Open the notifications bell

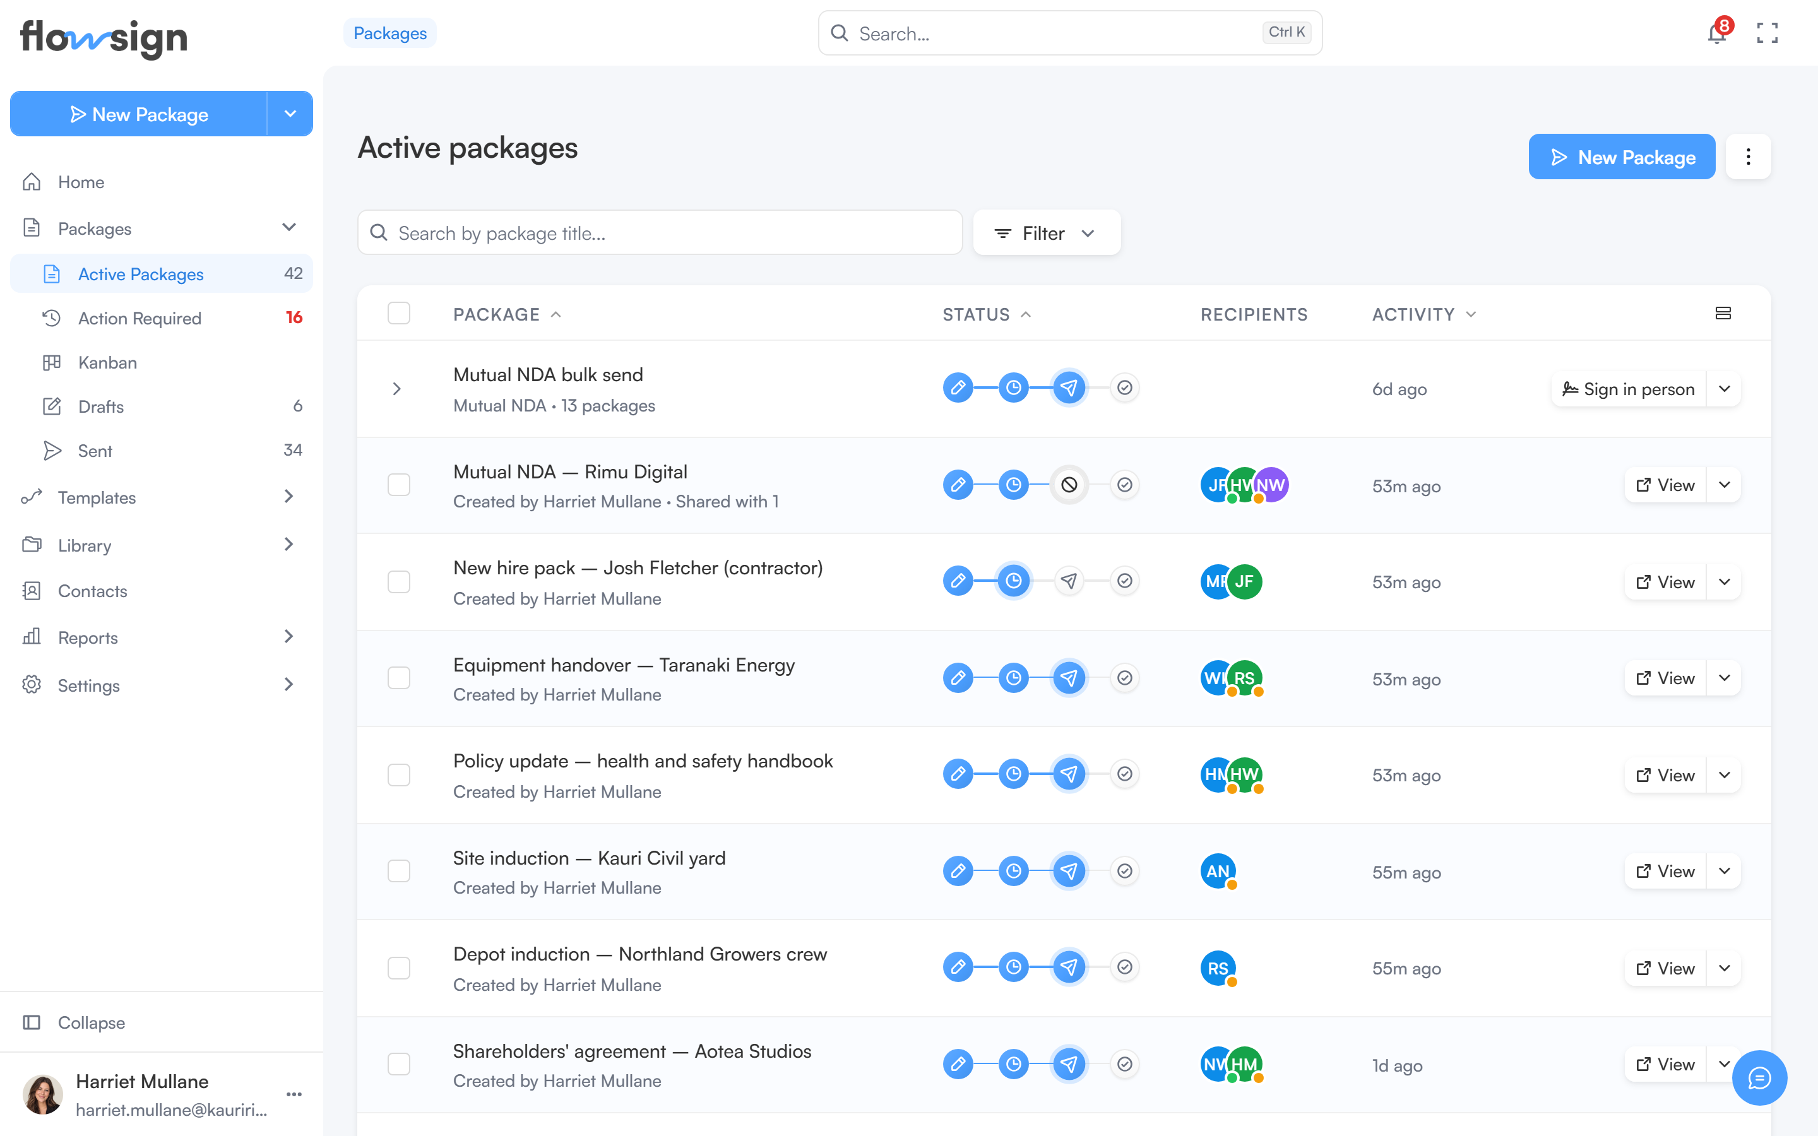click(x=1716, y=33)
